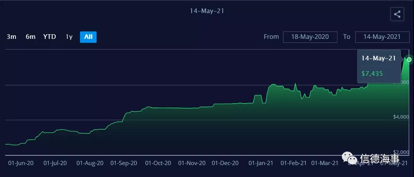
Task: Click the 01-Jan-21 axis label
Action: tap(262, 163)
